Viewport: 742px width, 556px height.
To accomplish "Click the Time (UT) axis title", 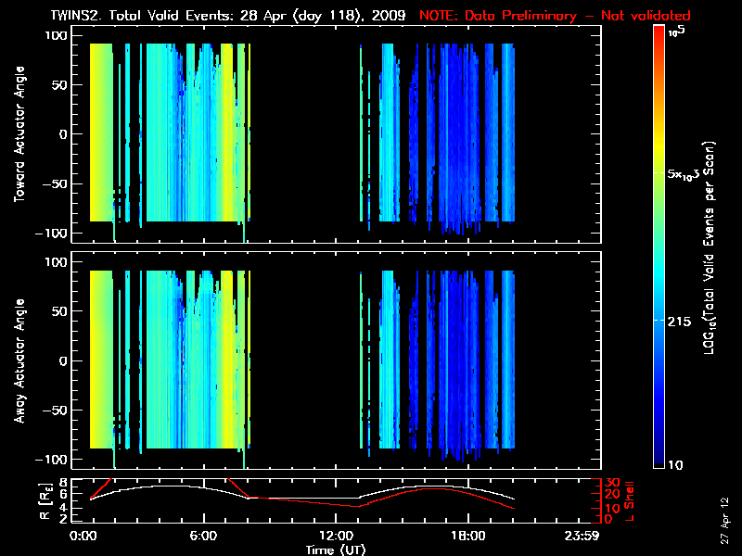I will coord(335,550).
